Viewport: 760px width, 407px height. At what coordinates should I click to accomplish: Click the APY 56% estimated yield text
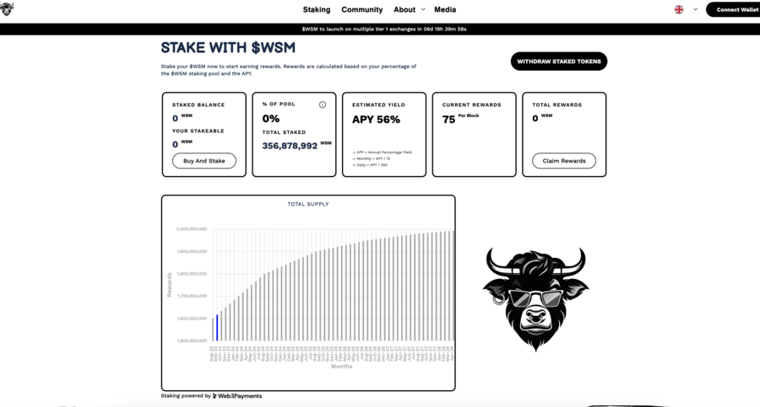tap(376, 120)
